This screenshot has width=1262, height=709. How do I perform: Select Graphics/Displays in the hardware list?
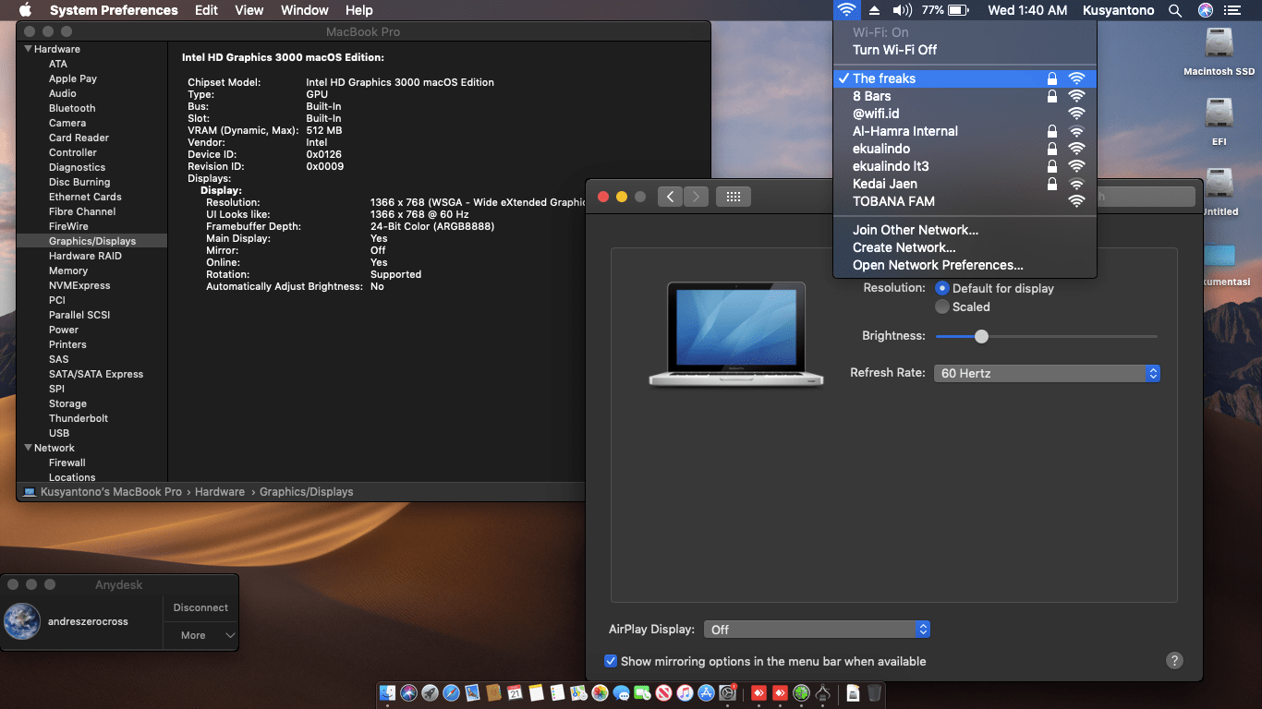coord(92,241)
